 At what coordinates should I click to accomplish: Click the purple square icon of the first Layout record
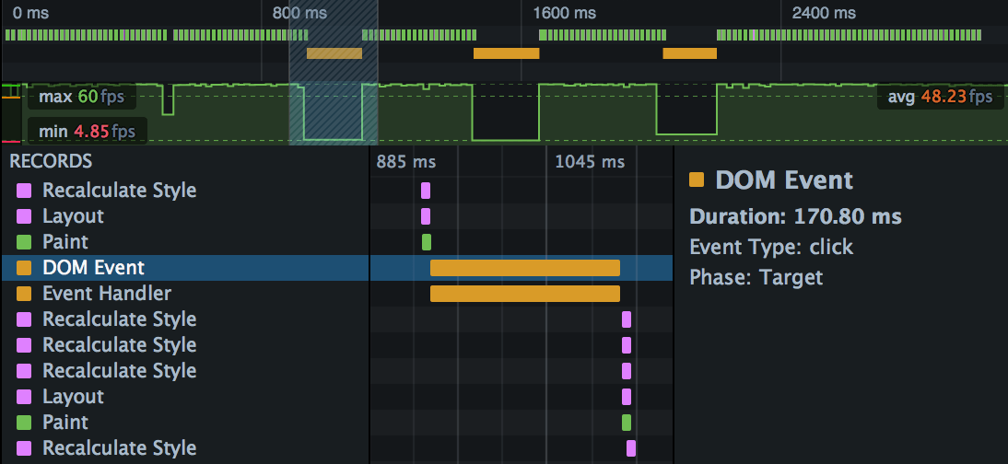pos(24,216)
